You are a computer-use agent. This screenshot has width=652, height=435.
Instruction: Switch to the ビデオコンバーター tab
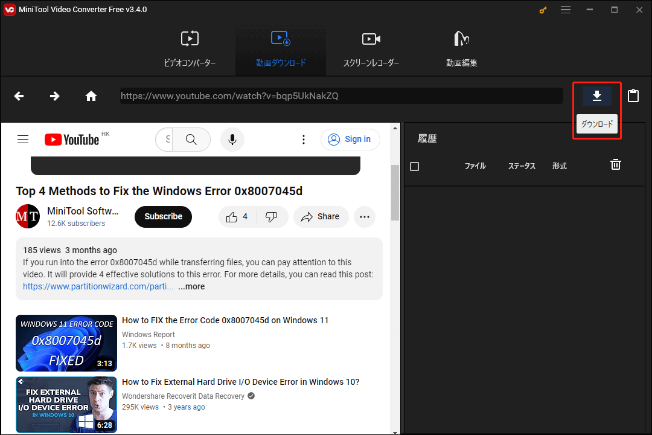click(x=190, y=49)
